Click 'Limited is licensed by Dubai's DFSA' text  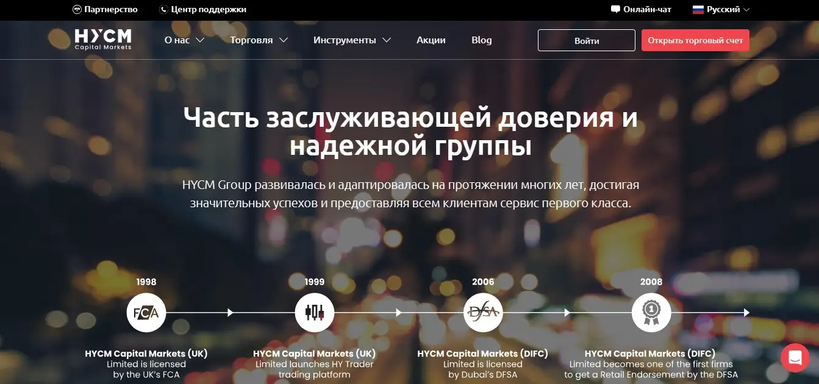pos(483,369)
